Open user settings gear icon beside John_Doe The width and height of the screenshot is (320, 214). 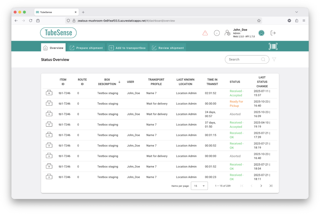pos(227,33)
